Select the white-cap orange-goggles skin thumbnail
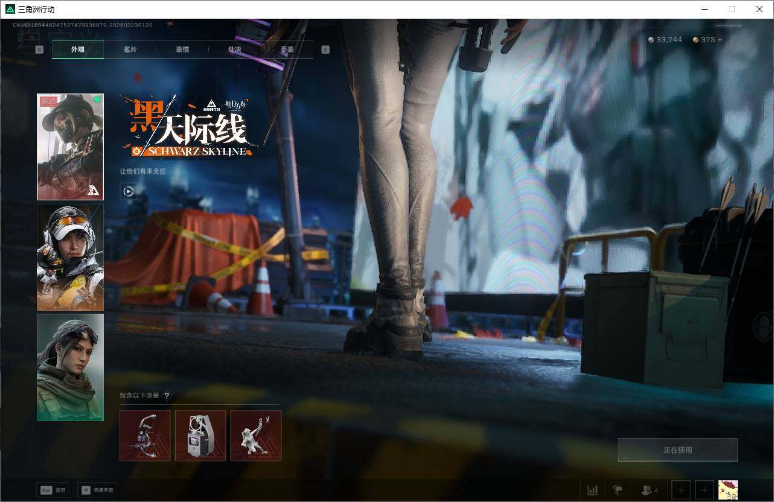The width and height of the screenshot is (774, 502). point(70,257)
